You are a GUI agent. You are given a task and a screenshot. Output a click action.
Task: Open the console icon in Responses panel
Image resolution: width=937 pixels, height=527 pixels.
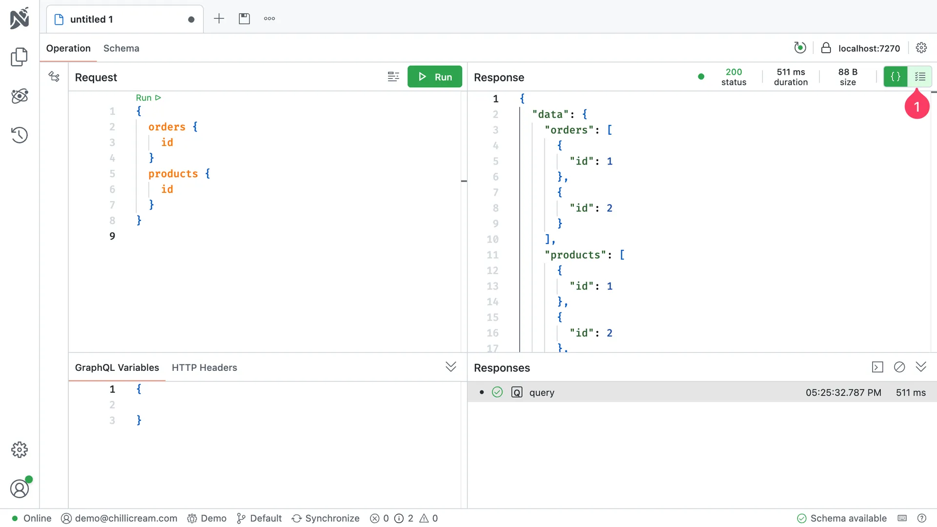click(877, 367)
